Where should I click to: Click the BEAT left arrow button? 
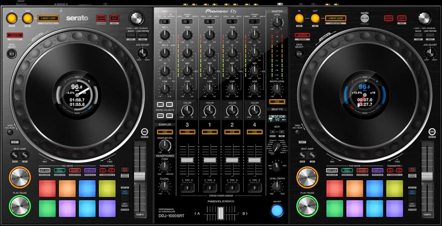click(x=272, y=132)
